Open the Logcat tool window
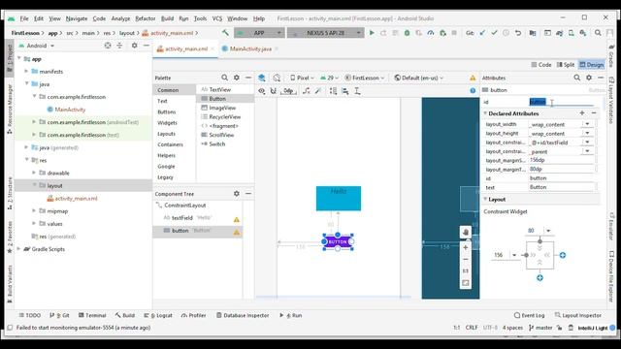Image resolution: width=621 pixels, height=349 pixels. (158, 315)
